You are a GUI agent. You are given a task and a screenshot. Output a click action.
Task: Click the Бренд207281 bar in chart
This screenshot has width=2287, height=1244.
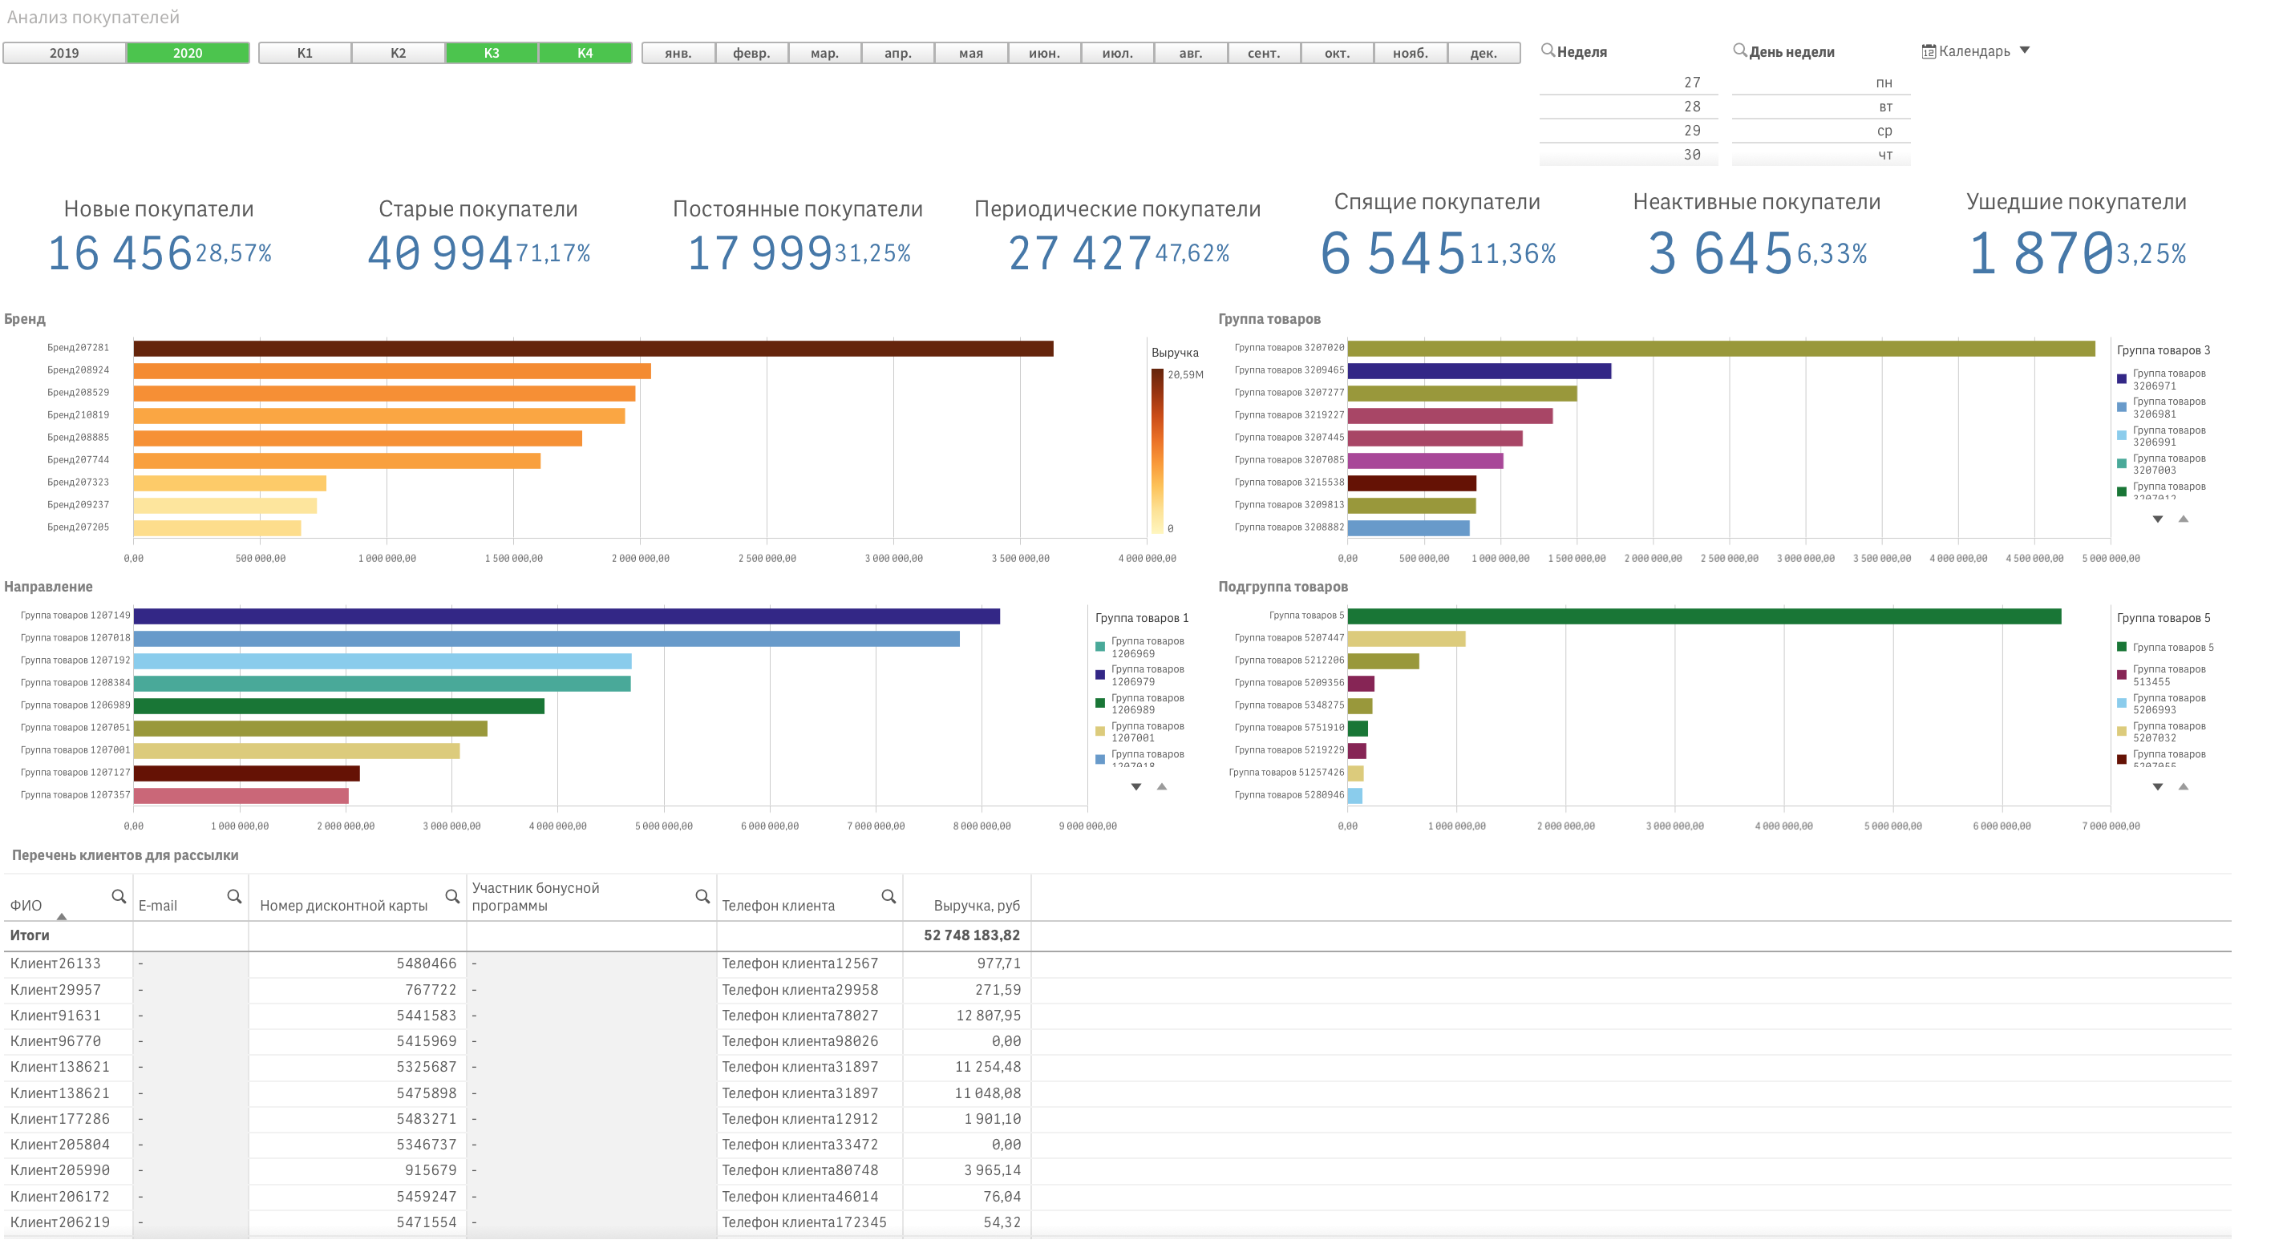pyautogui.click(x=593, y=349)
